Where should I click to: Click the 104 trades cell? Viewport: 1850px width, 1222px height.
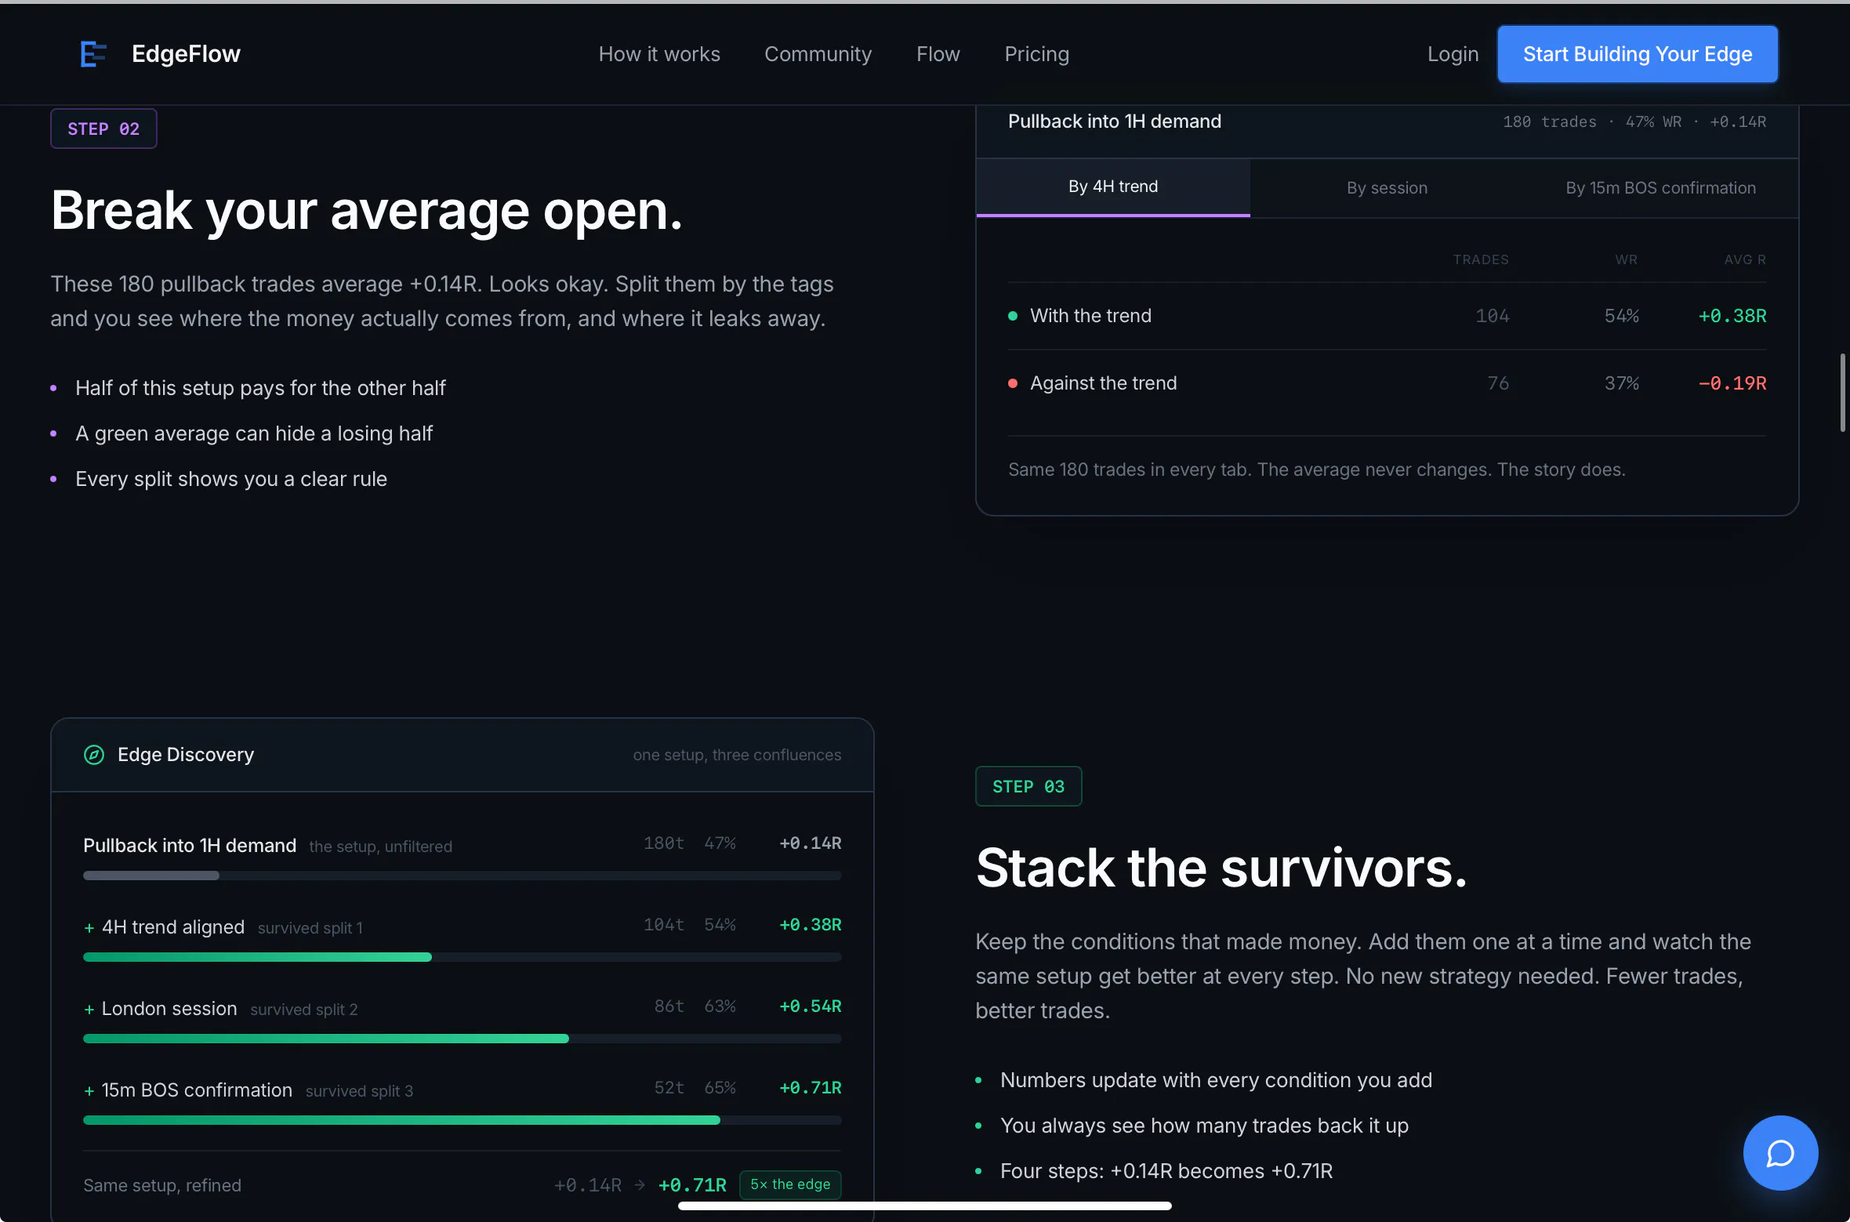(x=1493, y=316)
